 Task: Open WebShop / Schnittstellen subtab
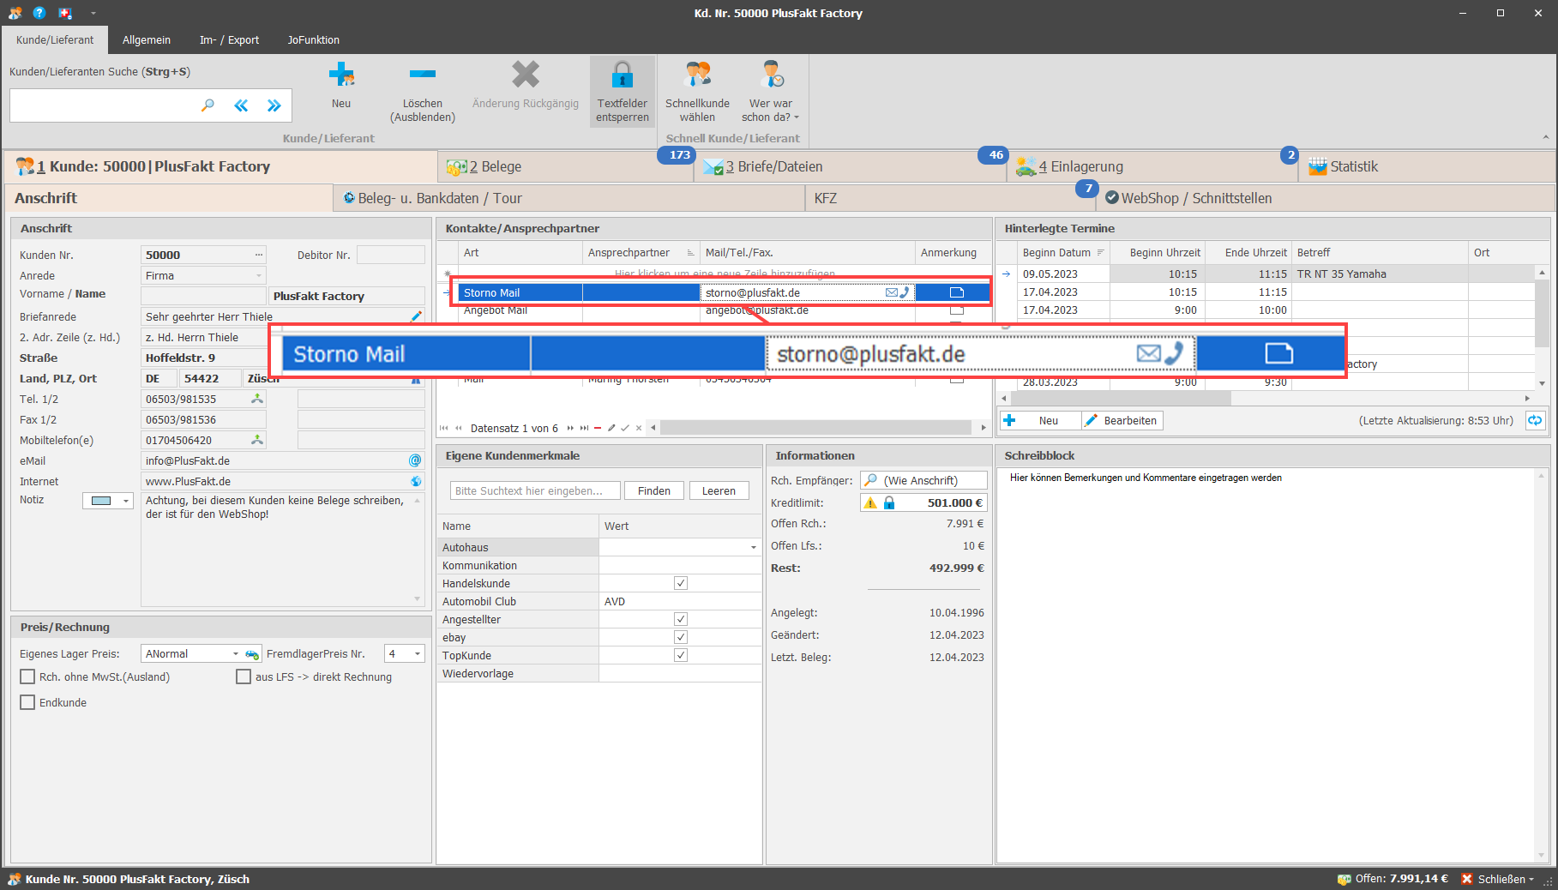(x=1326, y=198)
